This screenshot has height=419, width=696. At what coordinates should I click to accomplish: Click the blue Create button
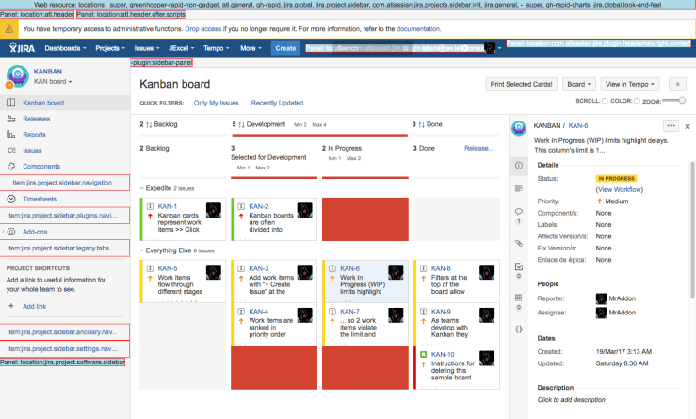[284, 47]
